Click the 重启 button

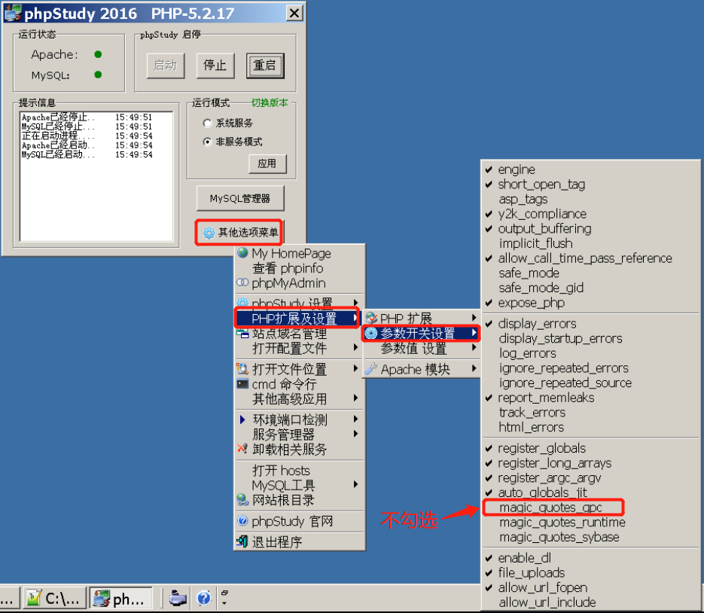[265, 66]
